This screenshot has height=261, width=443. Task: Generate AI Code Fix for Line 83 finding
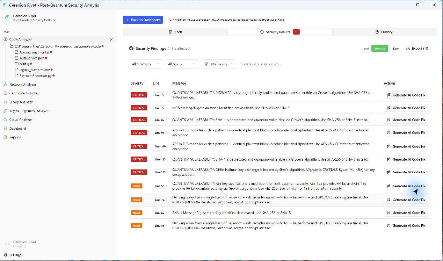[406, 226]
